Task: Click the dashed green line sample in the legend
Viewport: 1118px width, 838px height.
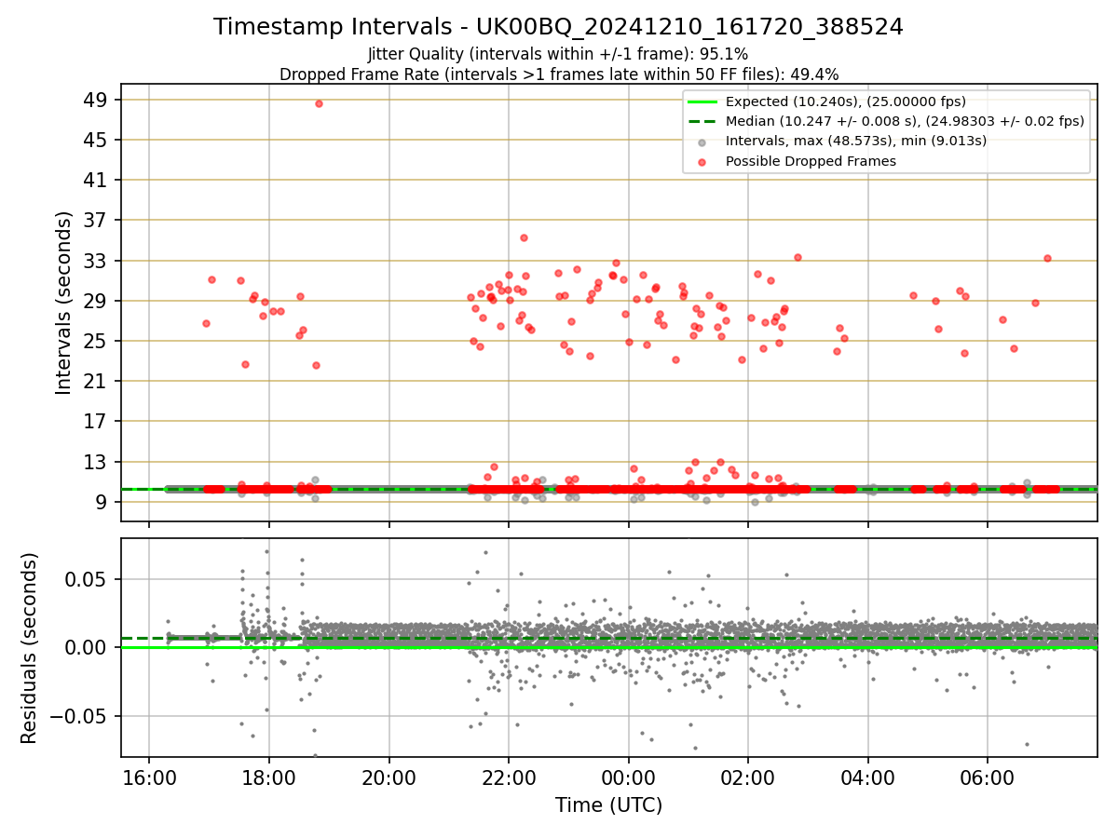Action: 702,121
